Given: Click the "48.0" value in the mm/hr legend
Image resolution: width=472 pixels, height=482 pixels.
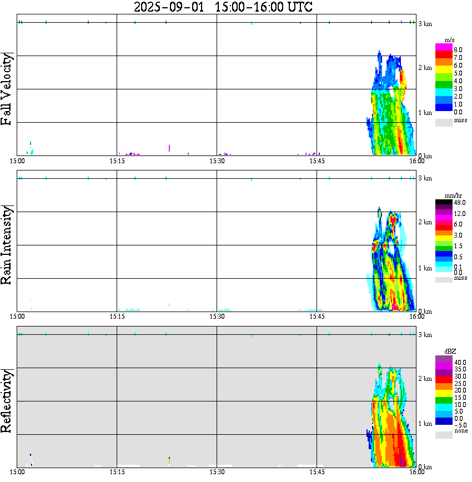Looking at the screenshot, I should pyautogui.click(x=459, y=203).
